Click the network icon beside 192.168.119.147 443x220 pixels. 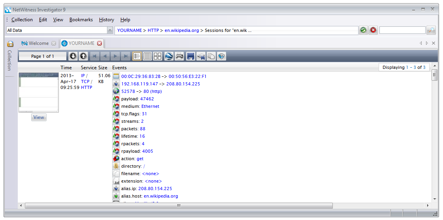coord(116,84)
